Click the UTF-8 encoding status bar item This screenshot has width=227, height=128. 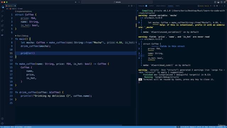click(x=199, y=127)
